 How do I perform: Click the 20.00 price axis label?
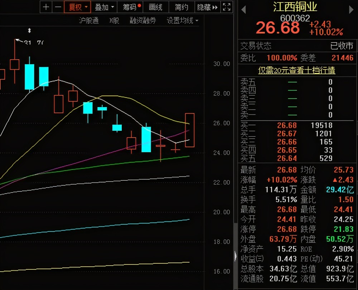[222, 212]
